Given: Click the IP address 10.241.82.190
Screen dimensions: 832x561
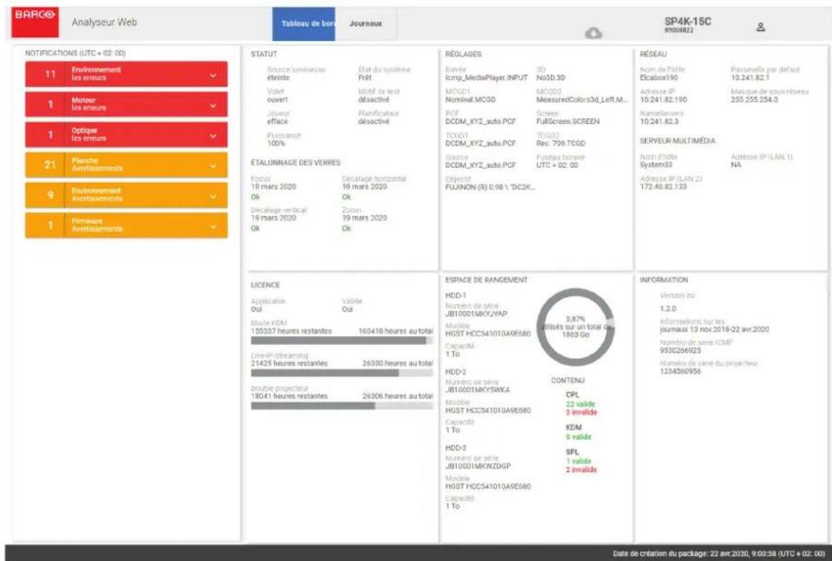Looking at the screenshot, I should coord(663,100).
